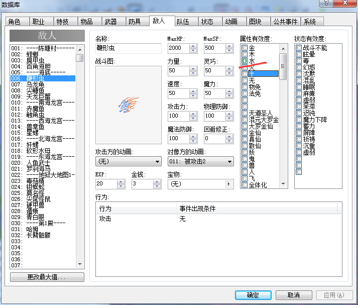Open the 宝物 selector arrow
Viewport: 358px width, 305px height.
tap(229, 184)
